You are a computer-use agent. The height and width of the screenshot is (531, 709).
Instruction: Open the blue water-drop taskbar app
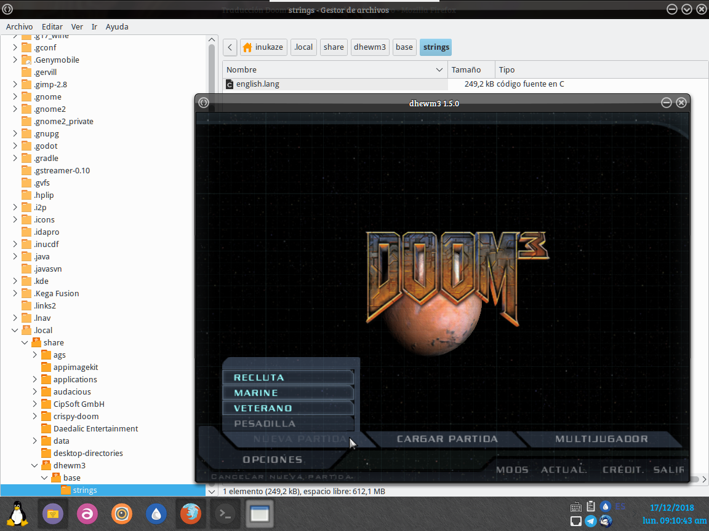[156, 514]
